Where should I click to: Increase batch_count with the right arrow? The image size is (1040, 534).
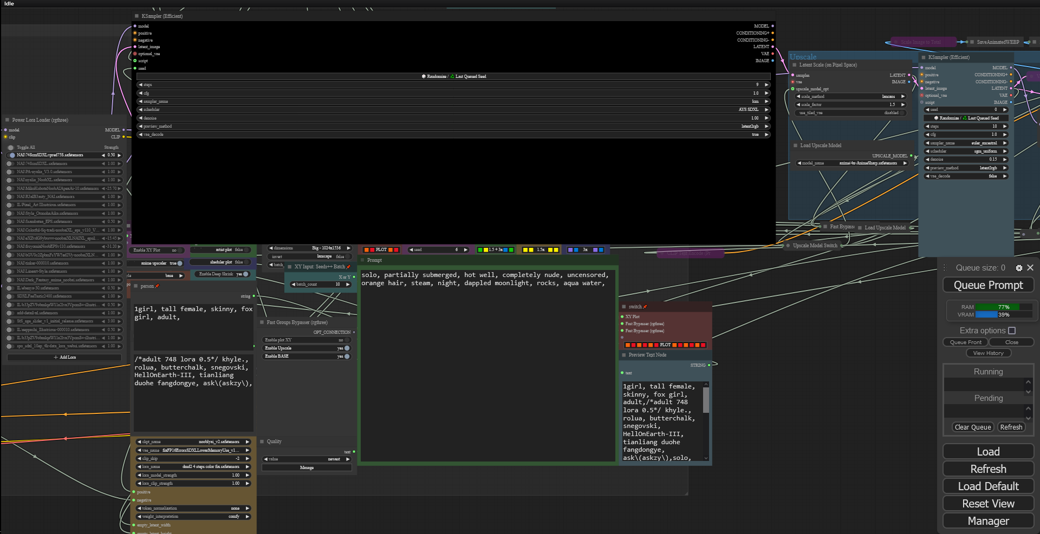click(348, 285)
